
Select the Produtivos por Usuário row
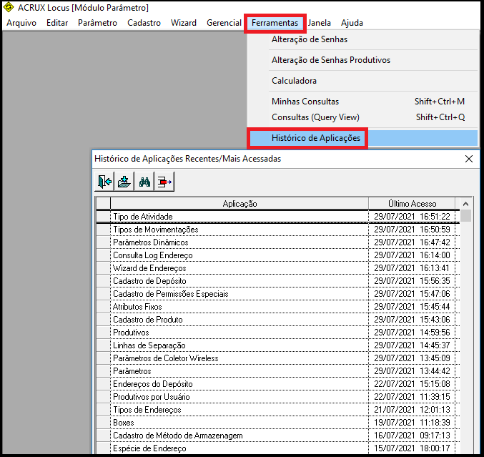click(x=278, y=397)
